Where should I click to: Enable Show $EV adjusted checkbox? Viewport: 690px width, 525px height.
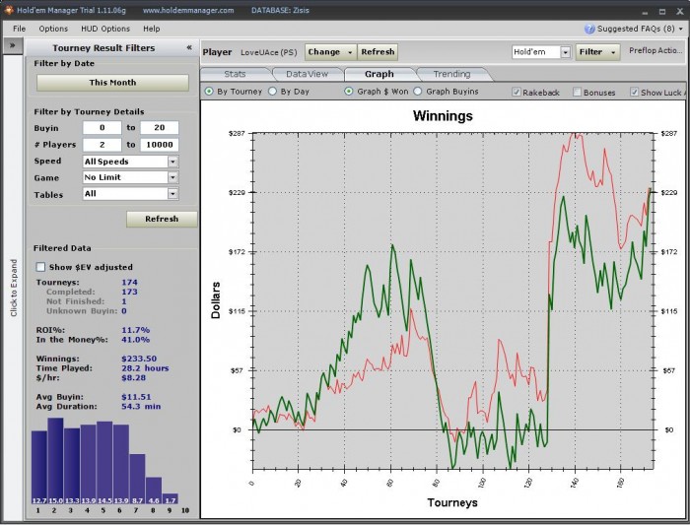(x=40, y=267)
